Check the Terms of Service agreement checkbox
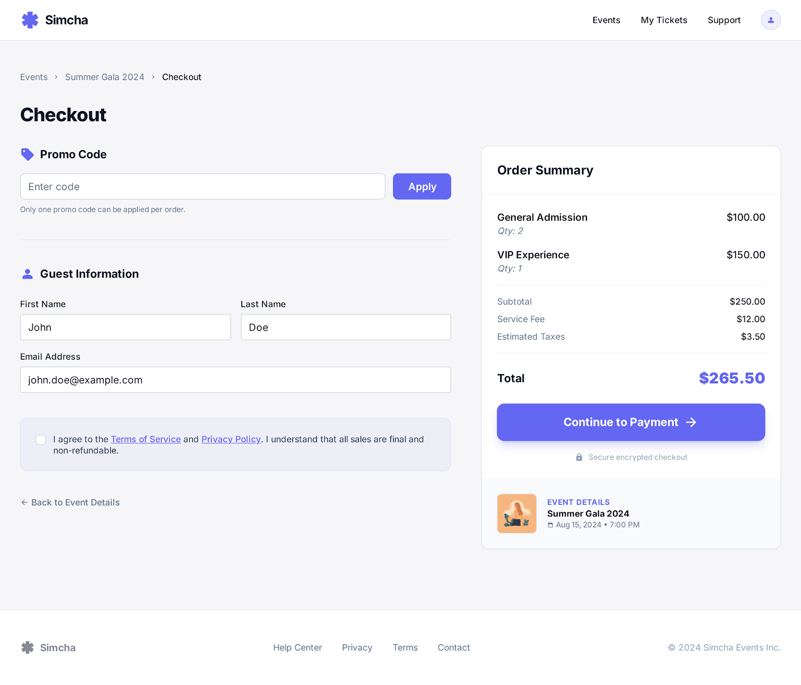This screenshot has width=801, height=685. tap(40, 440)
